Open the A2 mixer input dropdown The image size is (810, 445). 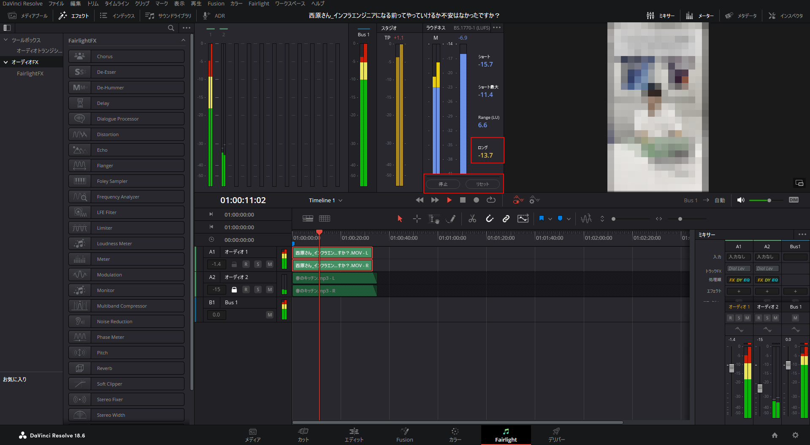point(767,257)
